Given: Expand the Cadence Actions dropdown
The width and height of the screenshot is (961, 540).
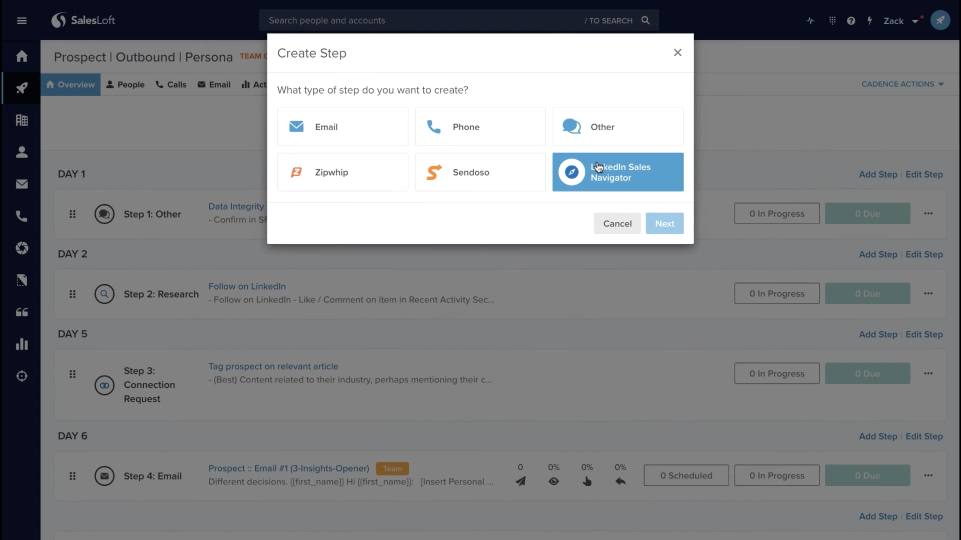Looking at the screenshot, I should pos(902,84).
